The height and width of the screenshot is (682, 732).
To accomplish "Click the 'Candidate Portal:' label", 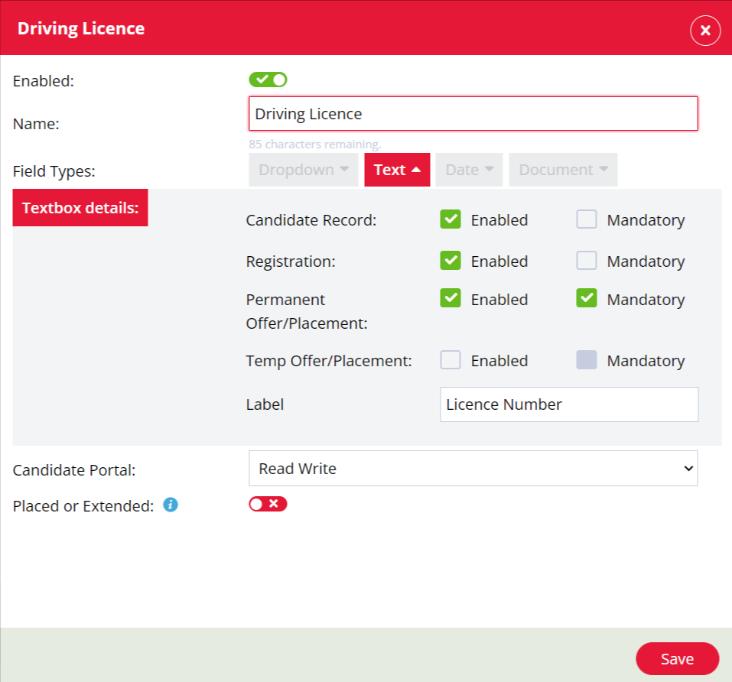I will [x=74, y=470].
